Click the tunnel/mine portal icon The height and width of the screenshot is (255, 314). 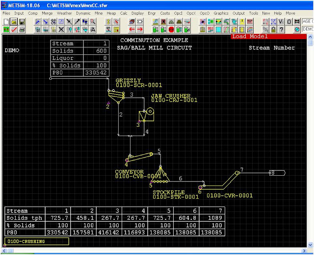click(163, 22)
